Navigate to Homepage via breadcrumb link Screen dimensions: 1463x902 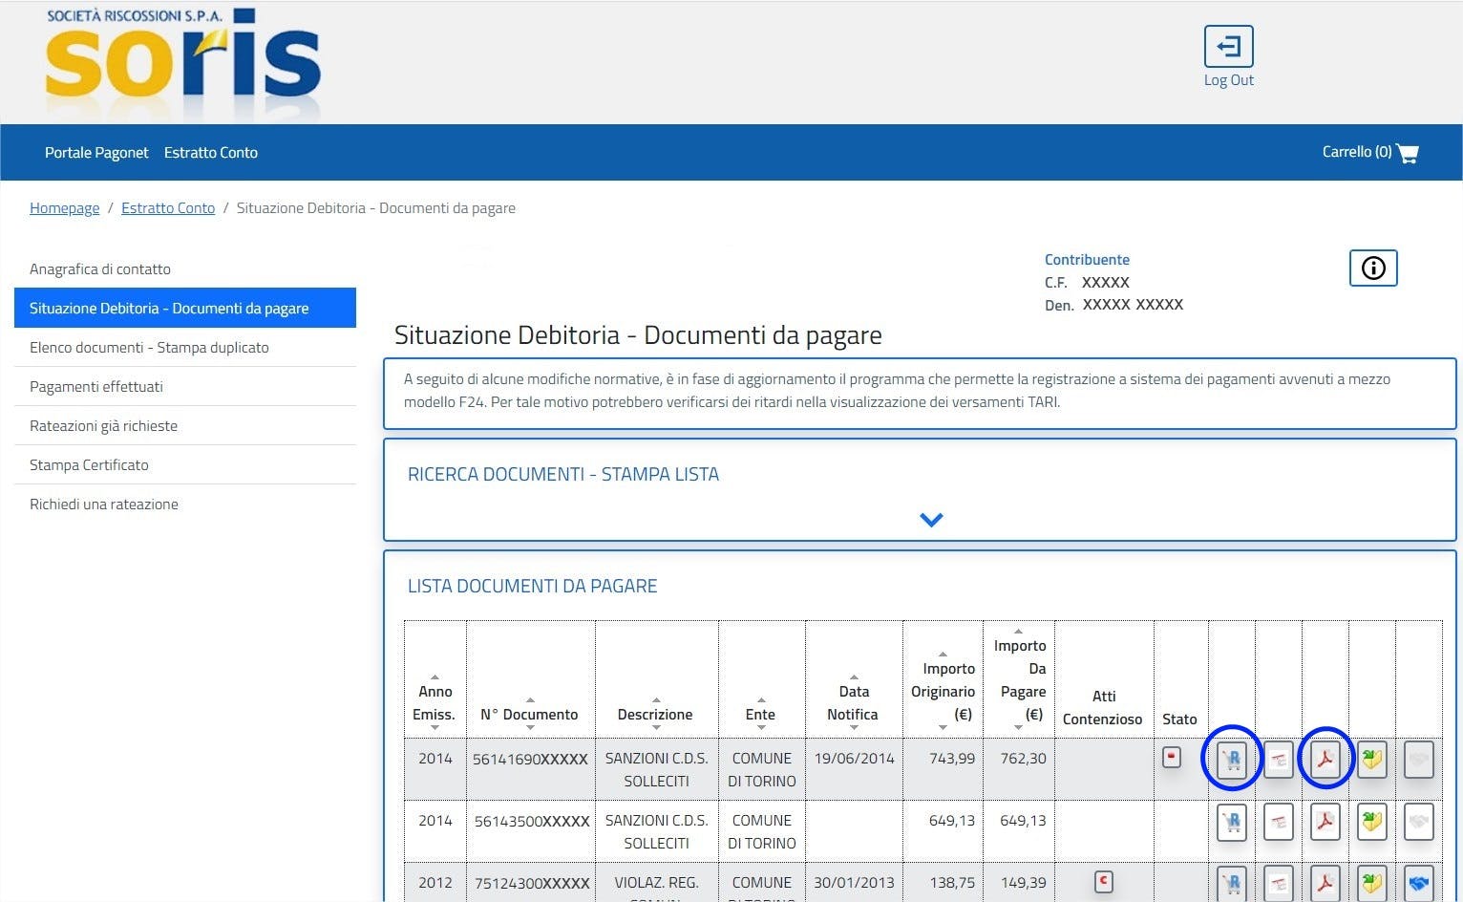(64, 207)
